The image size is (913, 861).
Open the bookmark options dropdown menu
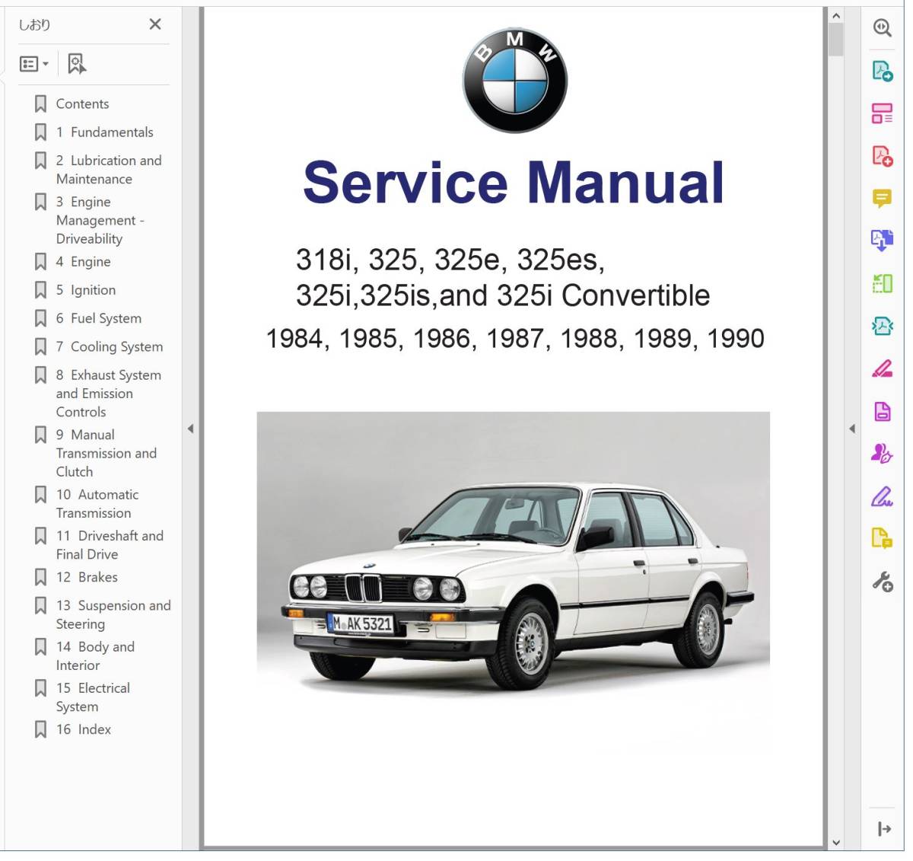pyautogui.click(x=34, y=64)
